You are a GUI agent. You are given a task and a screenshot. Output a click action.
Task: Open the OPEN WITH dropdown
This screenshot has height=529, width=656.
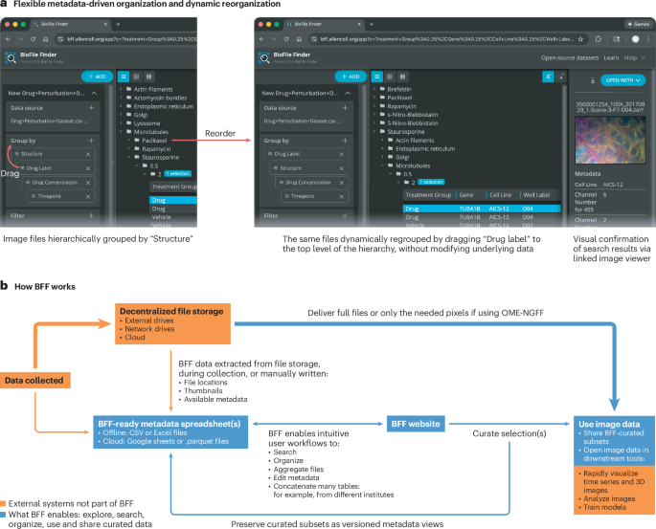622,80
